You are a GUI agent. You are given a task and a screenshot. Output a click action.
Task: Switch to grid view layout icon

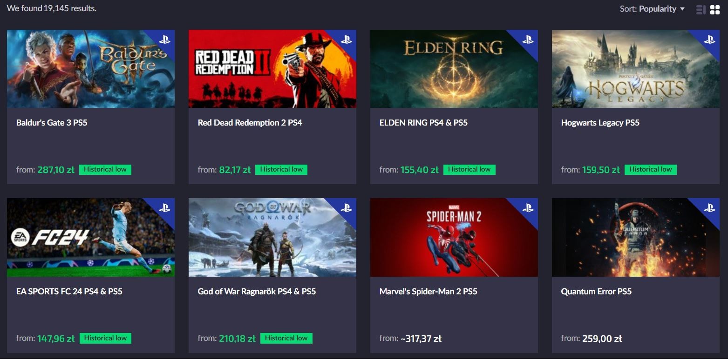715,10
